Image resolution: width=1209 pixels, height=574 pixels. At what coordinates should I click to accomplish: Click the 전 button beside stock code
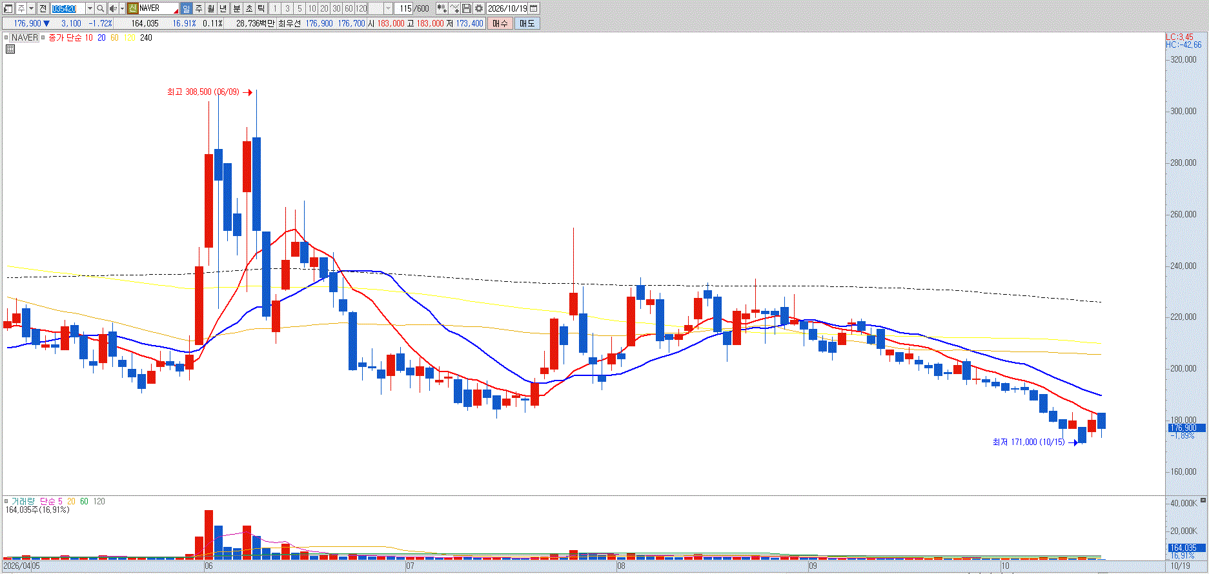(43, 8)
